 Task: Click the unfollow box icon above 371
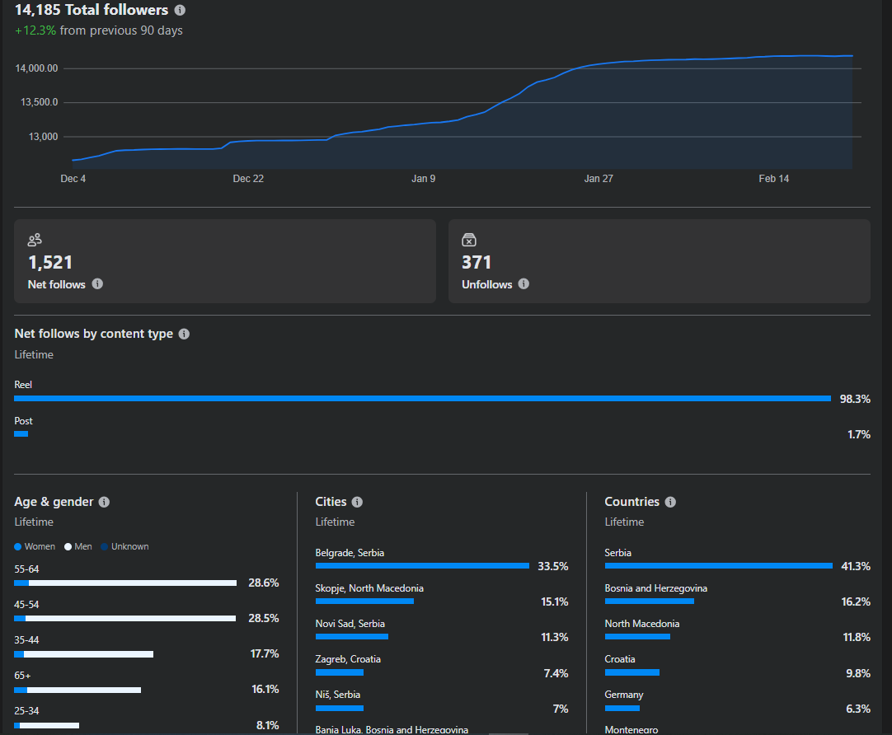point(469,241)
